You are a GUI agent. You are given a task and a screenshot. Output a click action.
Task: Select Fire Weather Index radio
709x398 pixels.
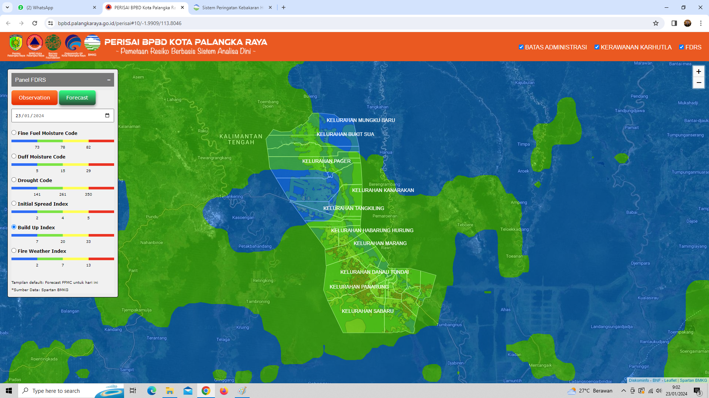pyautogui.click(x=14, y=251)
